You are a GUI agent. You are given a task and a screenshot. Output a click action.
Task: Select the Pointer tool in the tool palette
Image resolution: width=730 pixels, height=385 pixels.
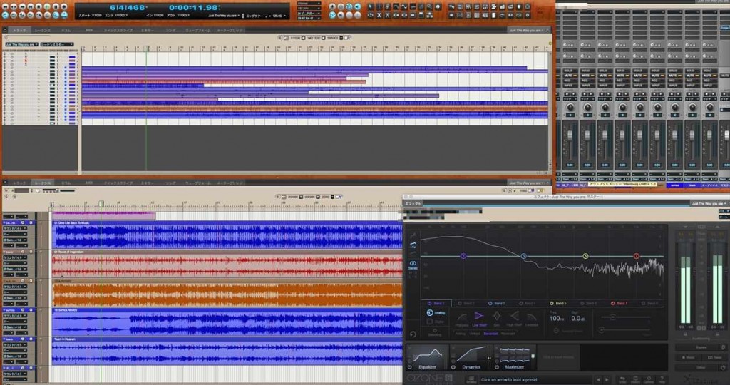[x=371, y=7]
